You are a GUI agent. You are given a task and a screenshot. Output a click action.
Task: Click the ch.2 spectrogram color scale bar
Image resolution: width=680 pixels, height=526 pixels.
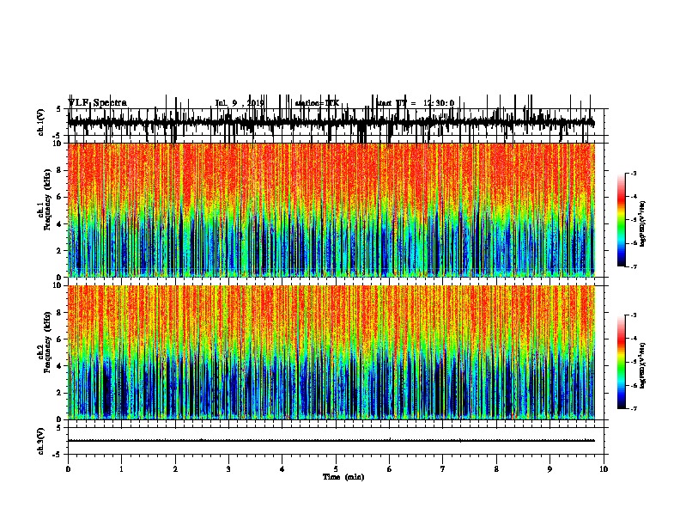621,362
